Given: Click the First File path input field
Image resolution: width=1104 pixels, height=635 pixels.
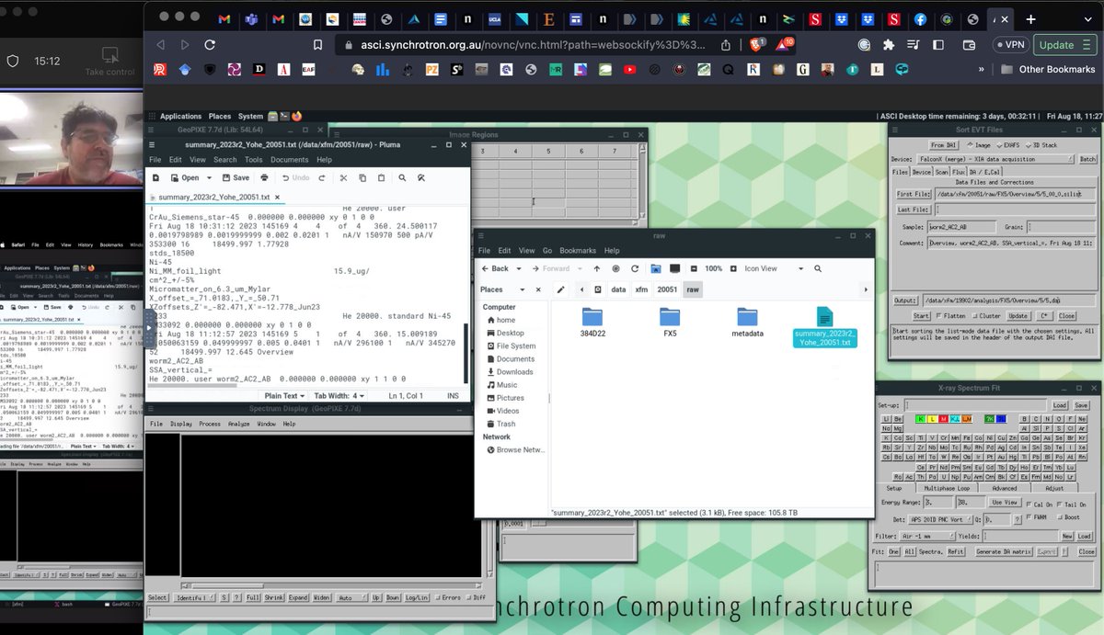Looking at the screenshot, I should [x=1016, y=194].
